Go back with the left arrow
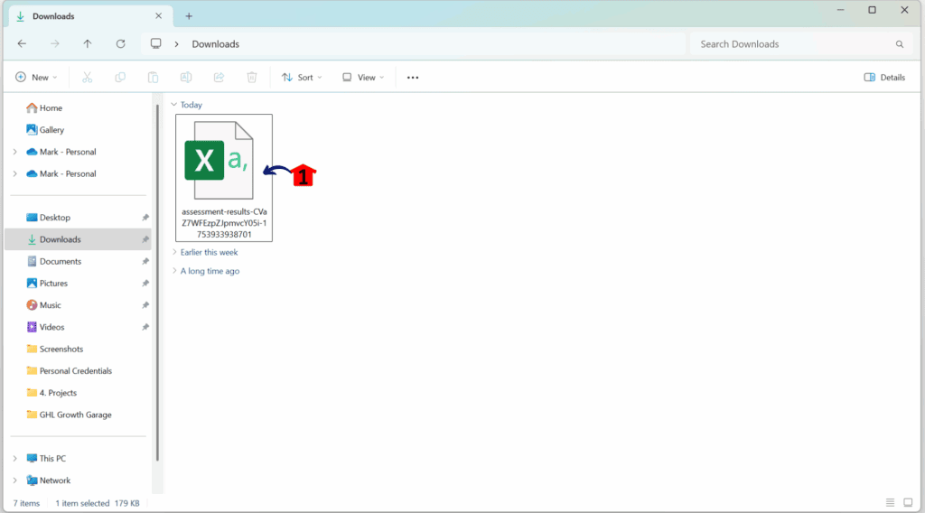 click(22, 43)
